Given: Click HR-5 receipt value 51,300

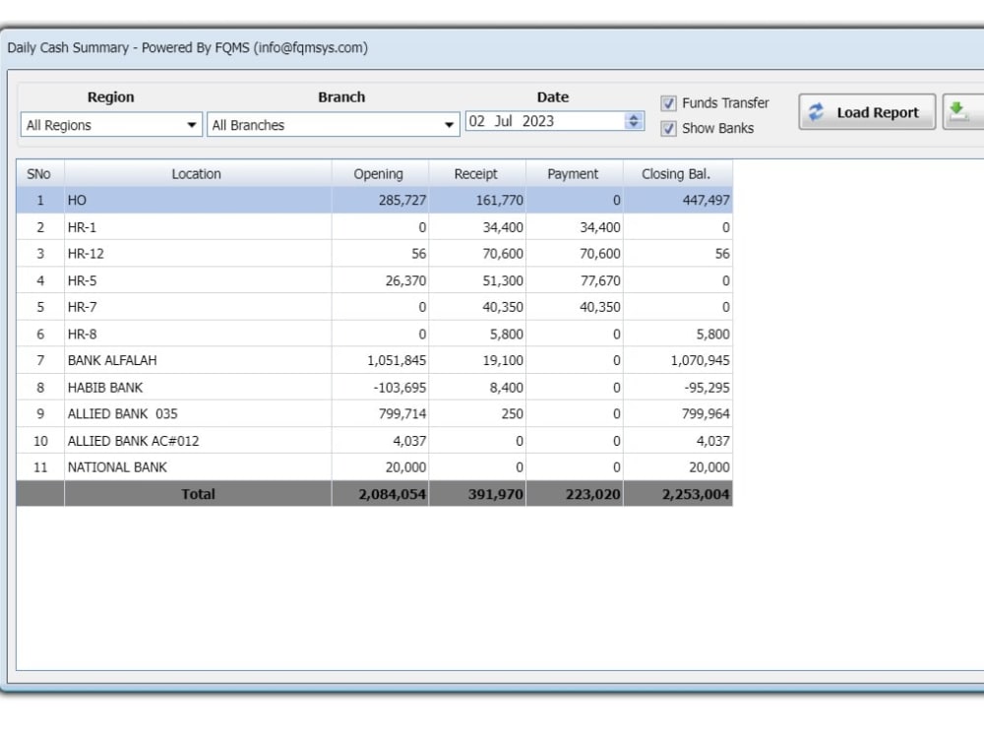Looking at the screenshot, I should pyautogui.click(x=503, y=280).
